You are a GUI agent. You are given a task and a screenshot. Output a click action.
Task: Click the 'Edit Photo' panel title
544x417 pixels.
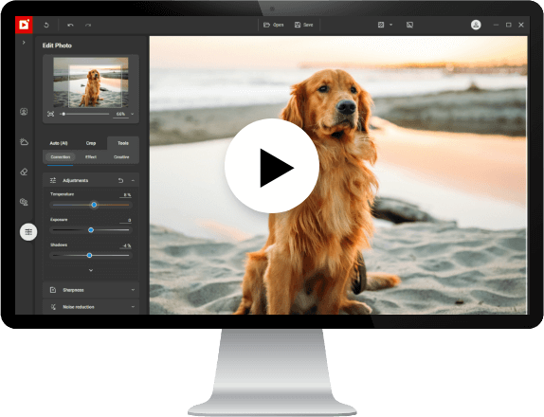coord(57,45)
